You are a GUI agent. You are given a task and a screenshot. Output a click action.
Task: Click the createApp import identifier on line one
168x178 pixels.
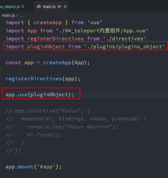pos(48,23)
